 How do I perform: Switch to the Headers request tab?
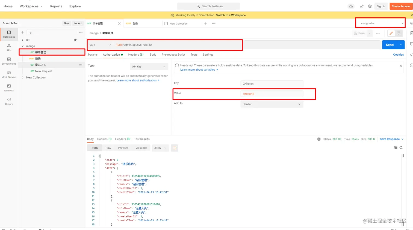(136, 55)
